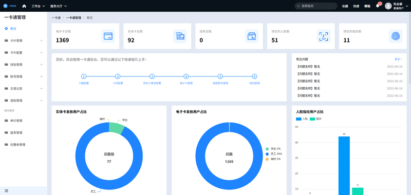The height and width of the screenshot is (195, 411).
Task: Open the notification bell
Action: (x=378, y=6)
